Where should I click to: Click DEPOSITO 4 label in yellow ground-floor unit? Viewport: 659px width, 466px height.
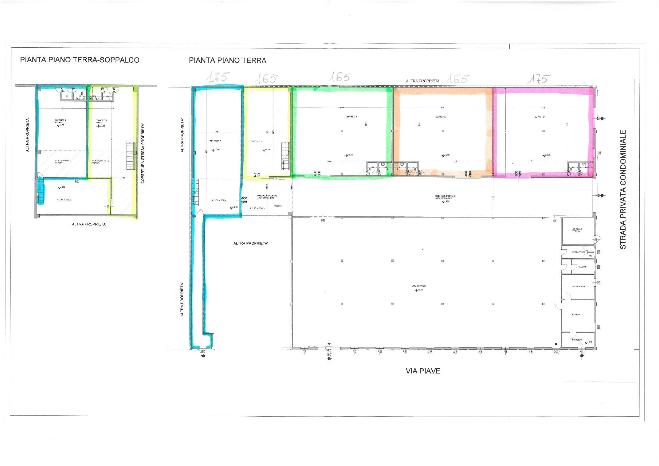256,141
